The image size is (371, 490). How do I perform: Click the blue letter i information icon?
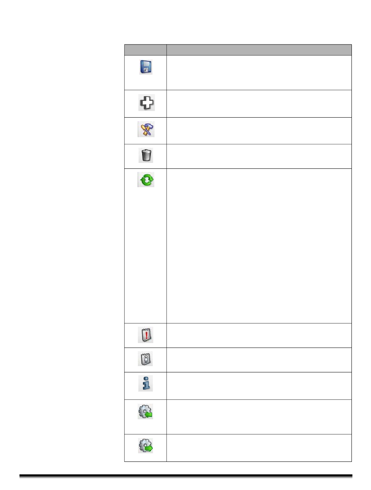(x=146, y=383)
